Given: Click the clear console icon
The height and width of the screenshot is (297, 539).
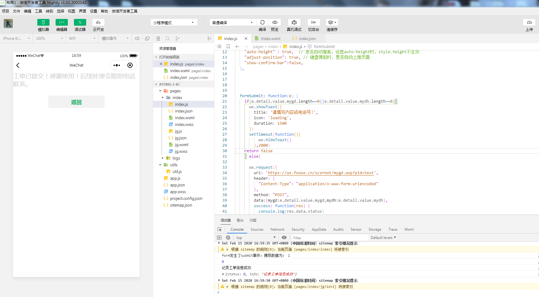Looking at the screenshot, I should point(228,237).
